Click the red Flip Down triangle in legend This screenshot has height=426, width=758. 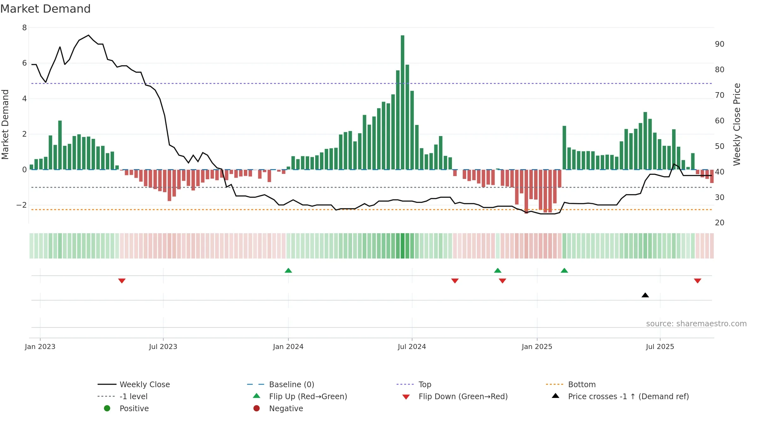(x=406, y=397)
